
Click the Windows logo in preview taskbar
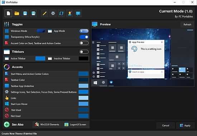(x=95, y=83)
